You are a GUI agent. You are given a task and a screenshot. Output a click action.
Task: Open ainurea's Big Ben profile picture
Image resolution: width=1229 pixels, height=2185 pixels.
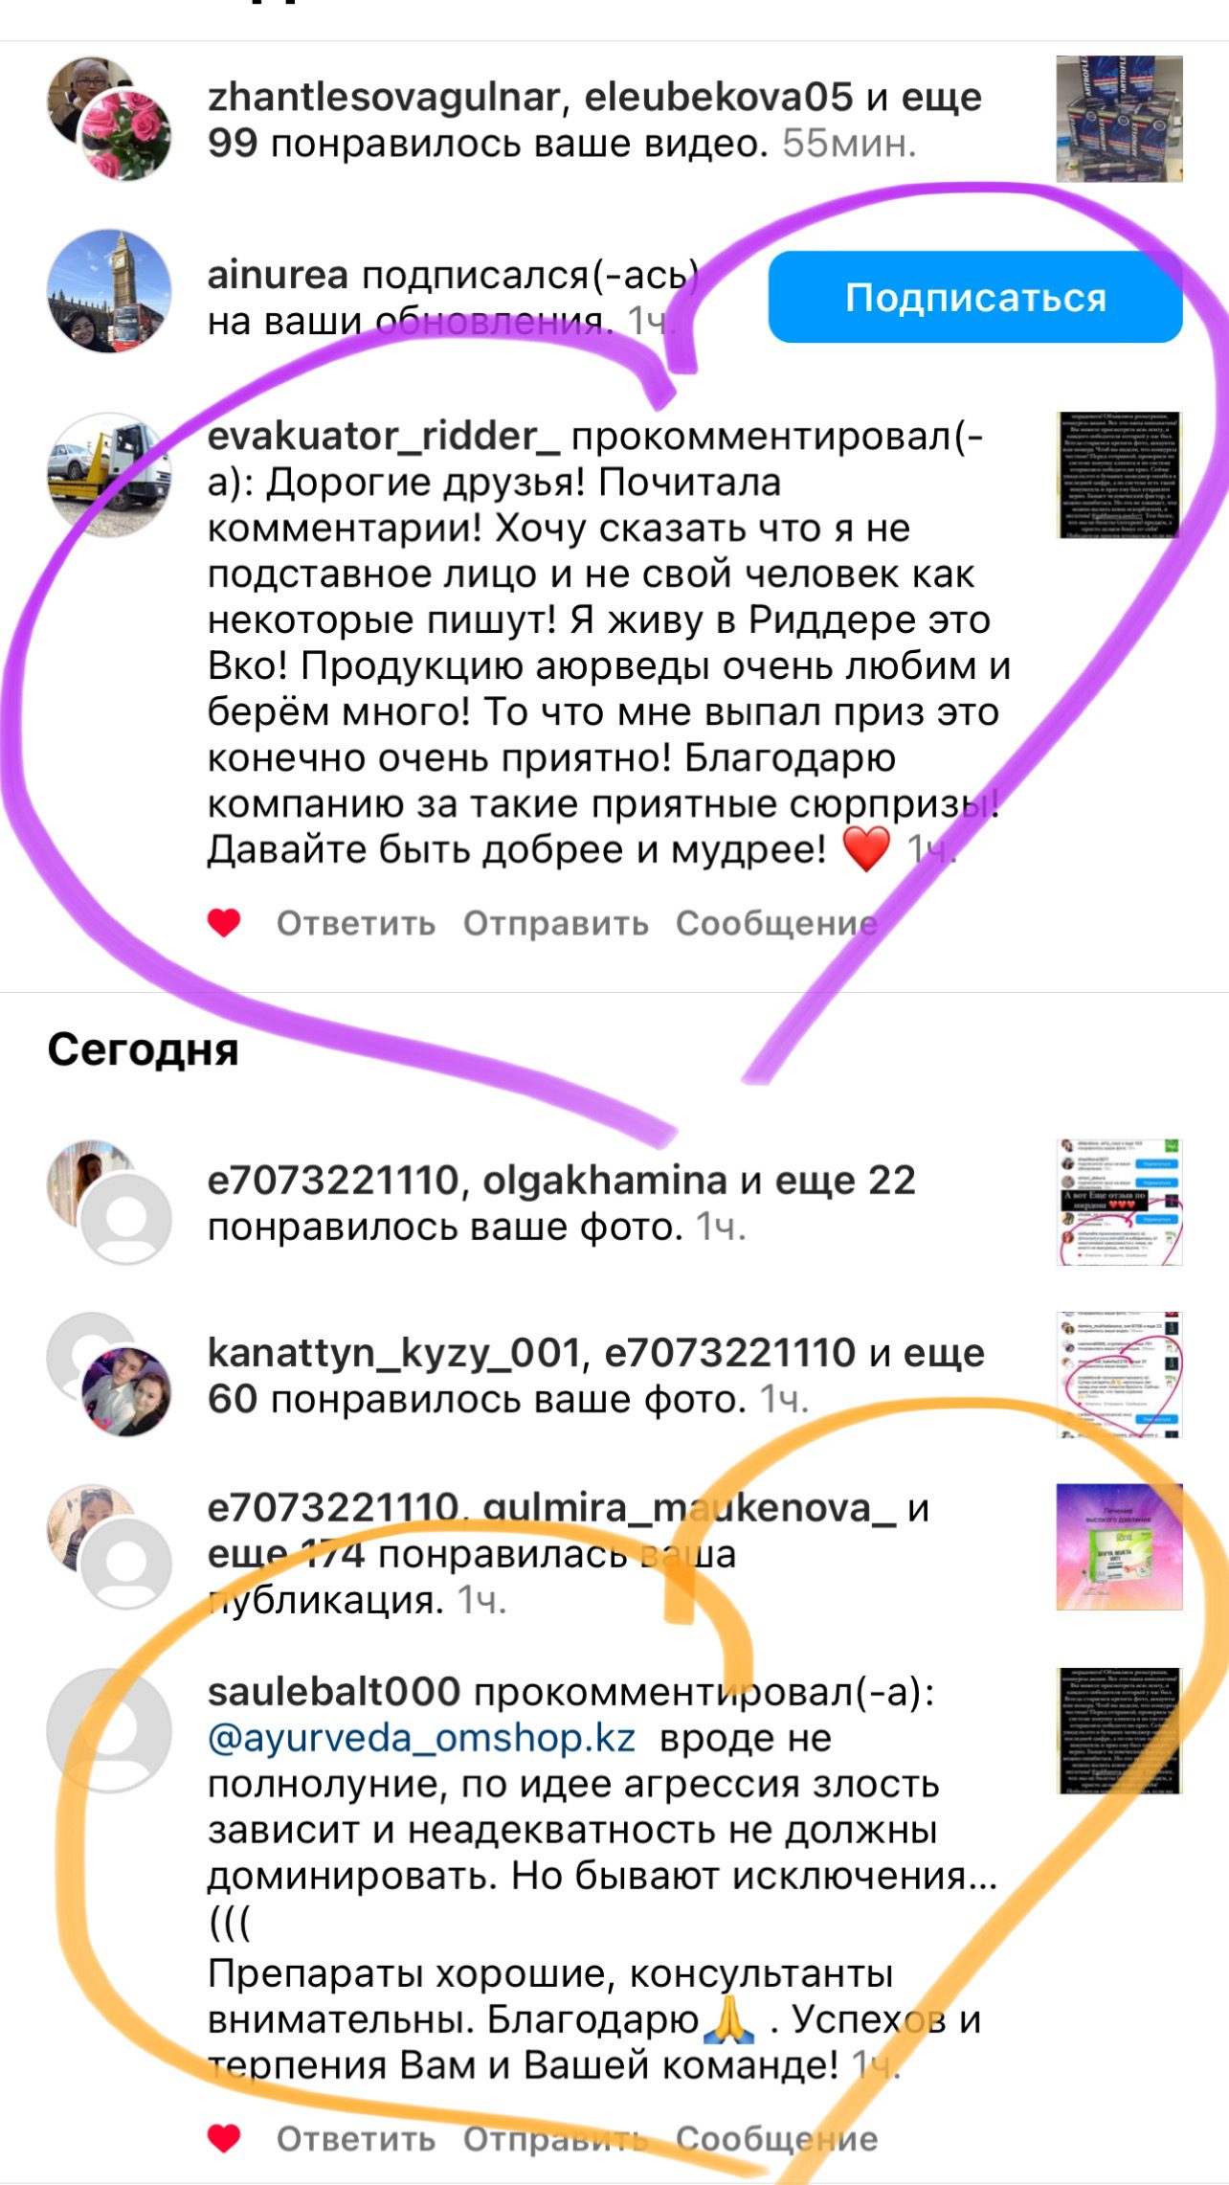[x=109, y=291]
